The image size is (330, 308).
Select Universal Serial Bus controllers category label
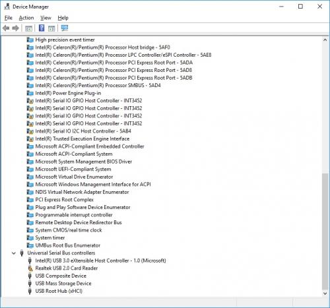(61, 253)
